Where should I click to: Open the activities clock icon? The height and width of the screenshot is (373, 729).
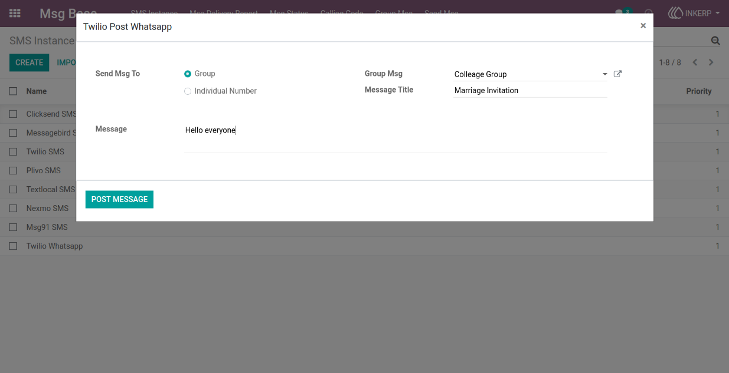click(649, 13)
